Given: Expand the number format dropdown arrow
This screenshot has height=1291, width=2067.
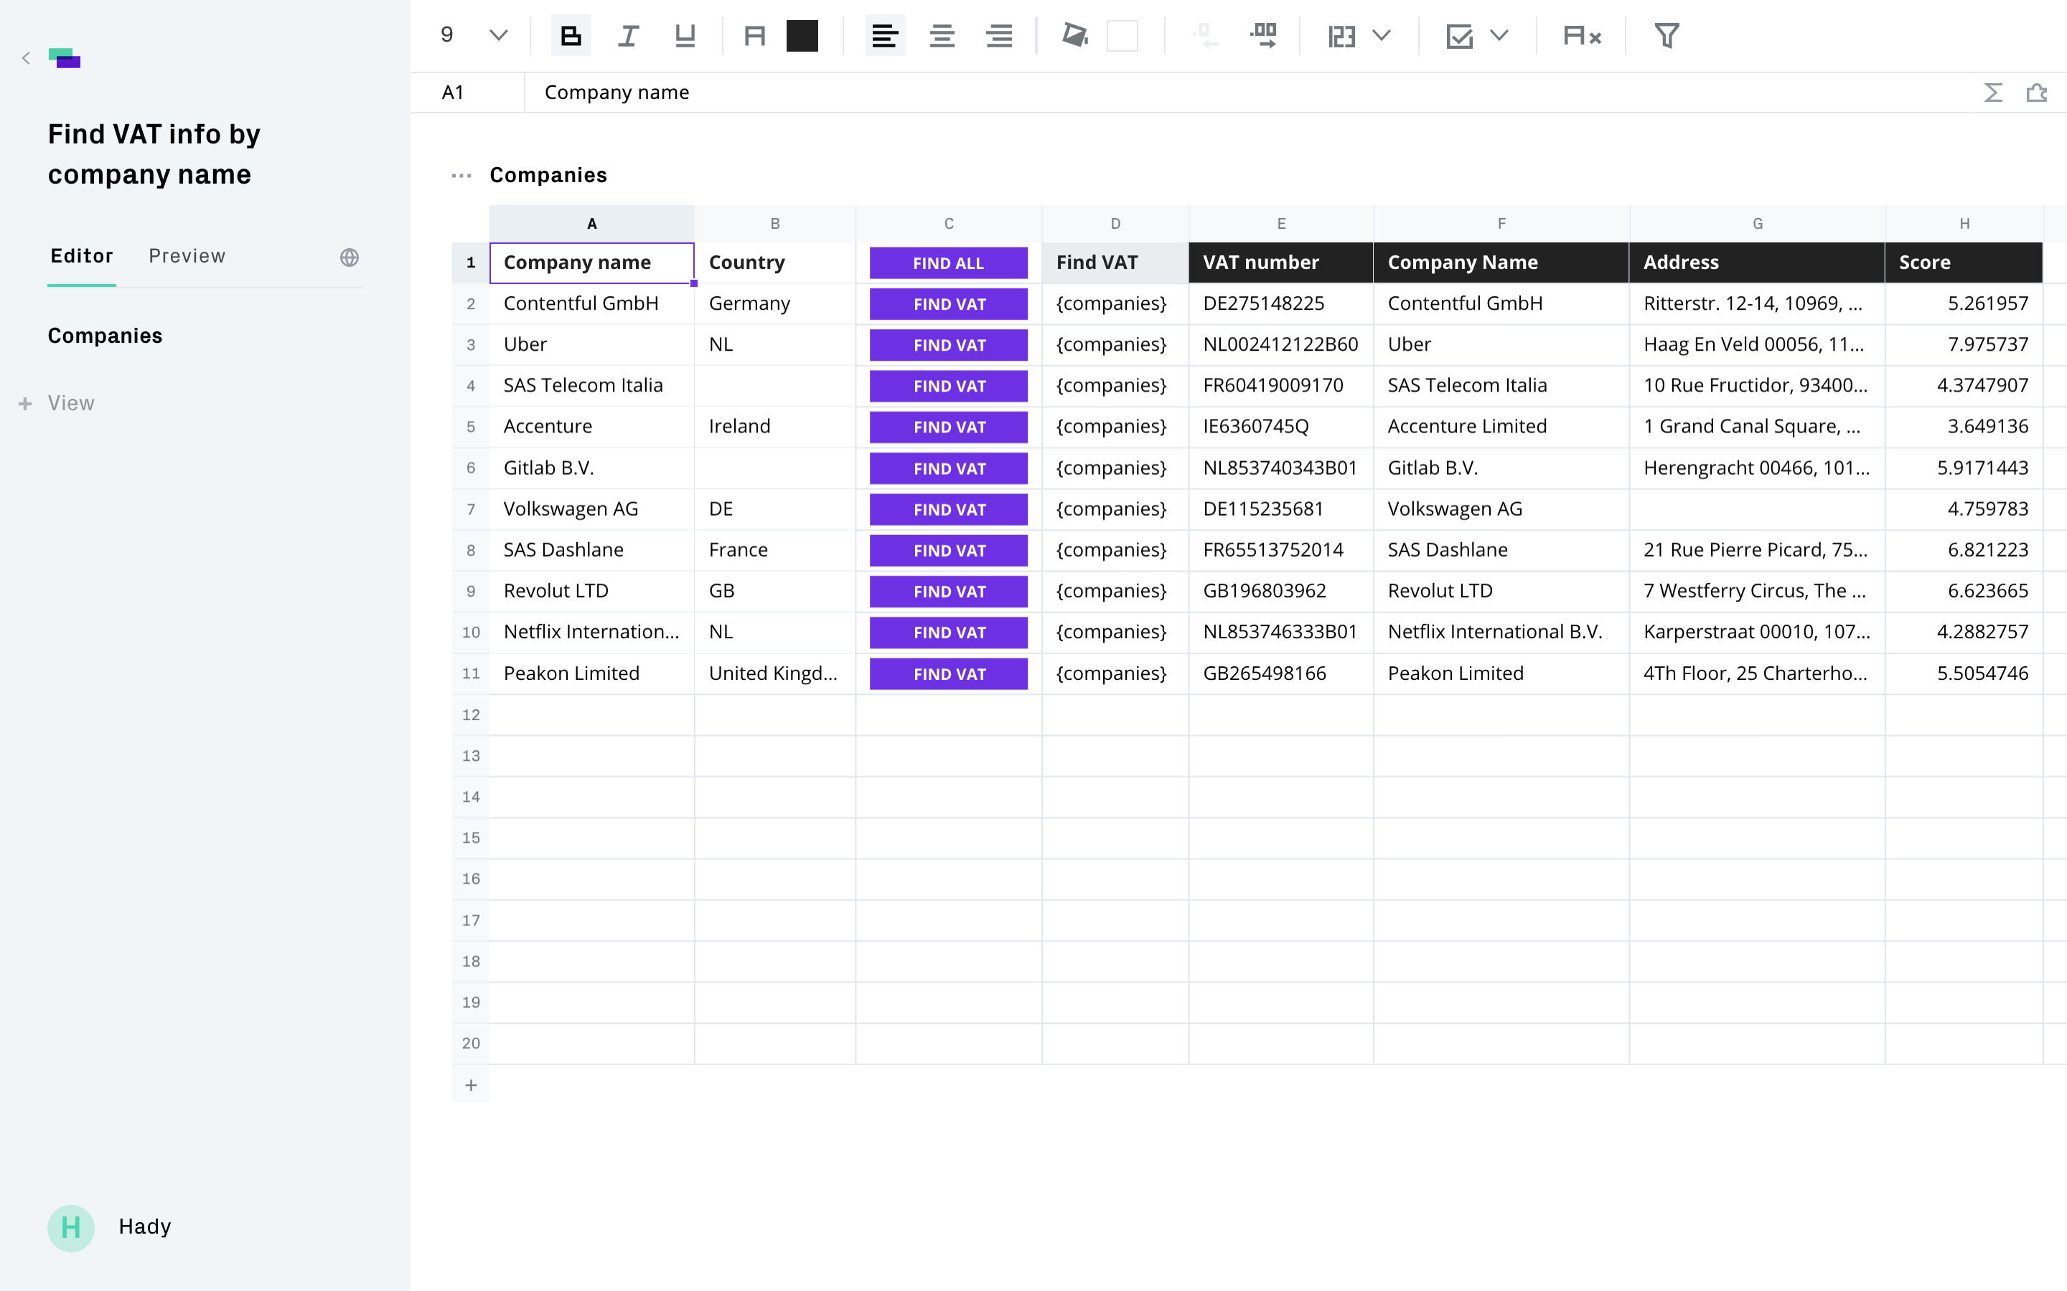Looking at the screenshot, I should pyautogui.click(x=1382, y=36).
